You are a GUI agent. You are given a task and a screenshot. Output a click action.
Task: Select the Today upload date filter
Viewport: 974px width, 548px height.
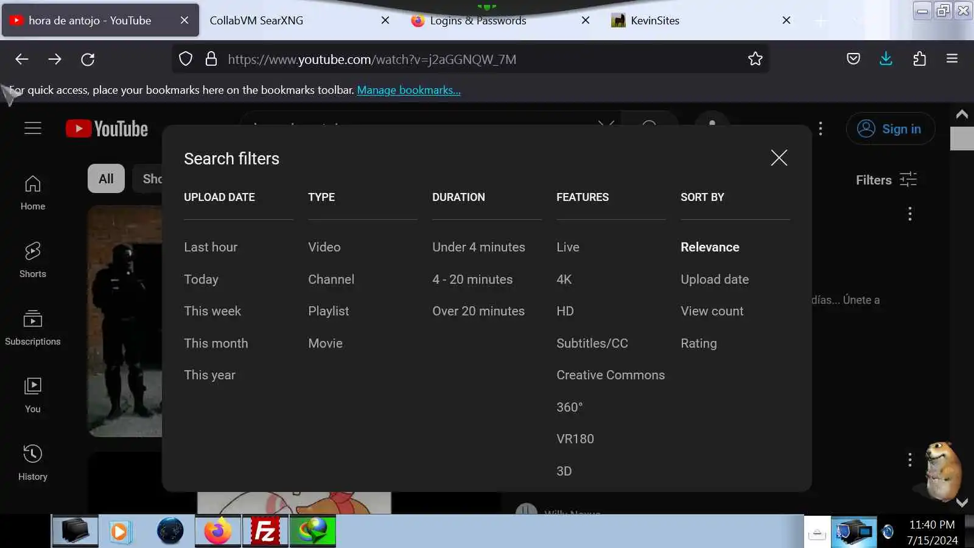click(201, 279)
